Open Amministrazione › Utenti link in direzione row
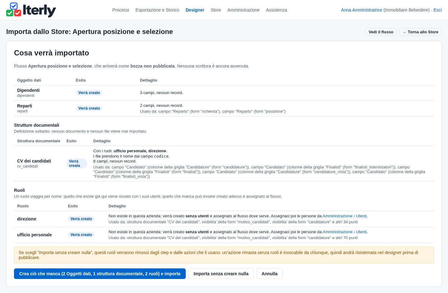This screenshot has width=448, height=293. click(x=344, y=216)
